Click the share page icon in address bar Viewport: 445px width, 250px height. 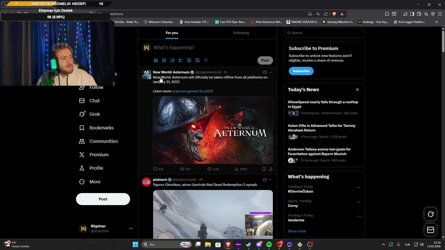pos(326,14)
